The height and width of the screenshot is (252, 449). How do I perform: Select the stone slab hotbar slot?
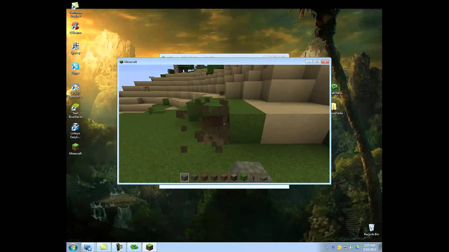pyautogui.click(x=263, y=178)
